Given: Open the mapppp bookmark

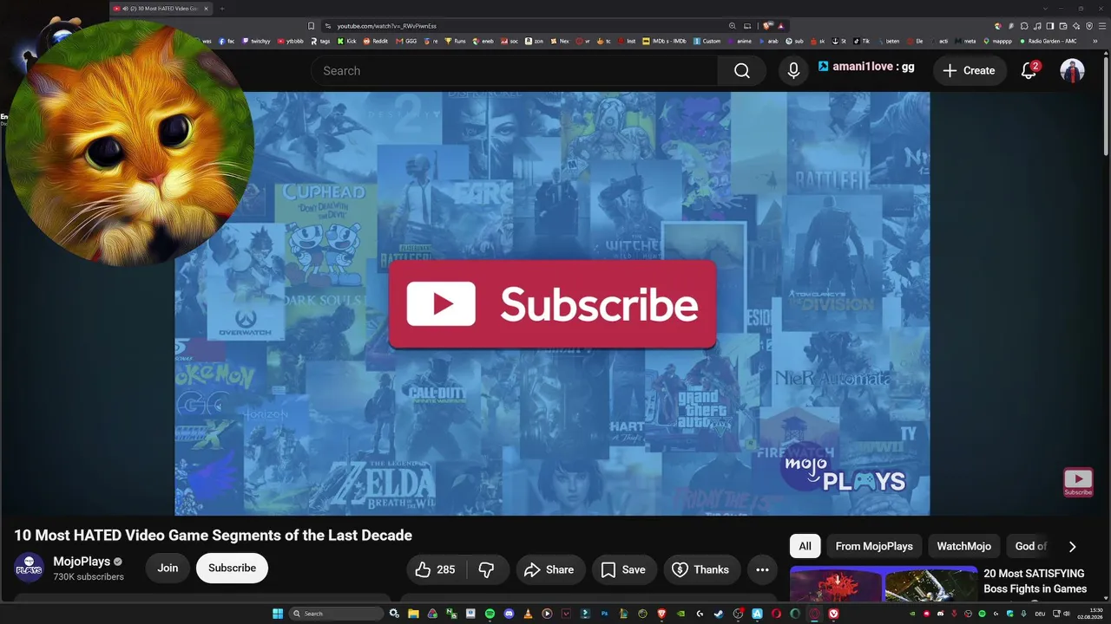Looking at the screenshot, I should point(997,41).
